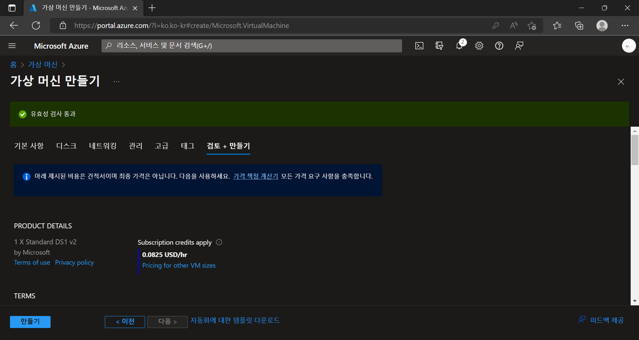This screenshot has width=639, height=340.
Task: Open the notifications bell
Action: (459, 46)
